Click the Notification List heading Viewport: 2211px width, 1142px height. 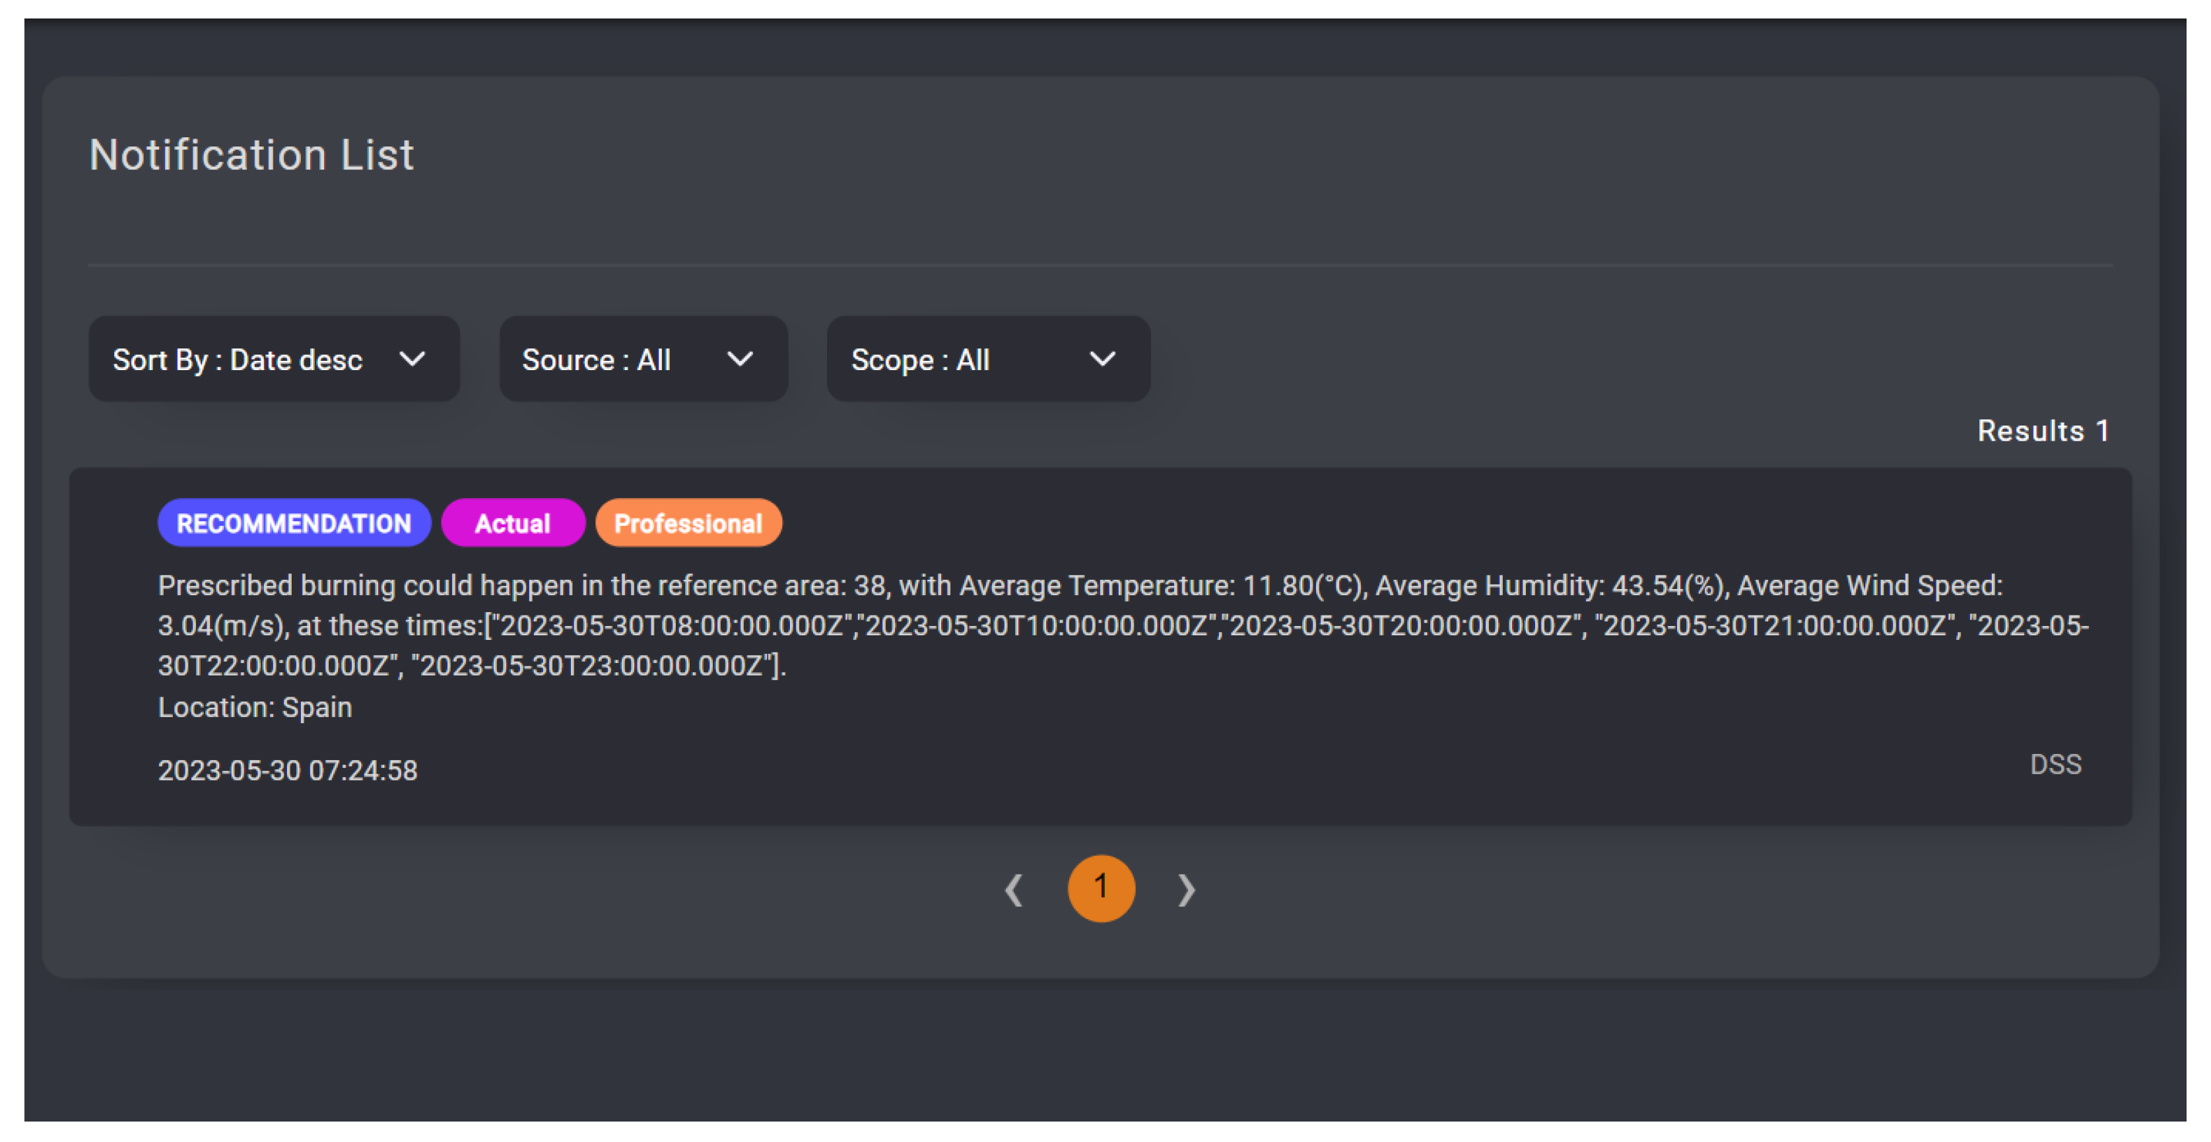tap(251, 155)
